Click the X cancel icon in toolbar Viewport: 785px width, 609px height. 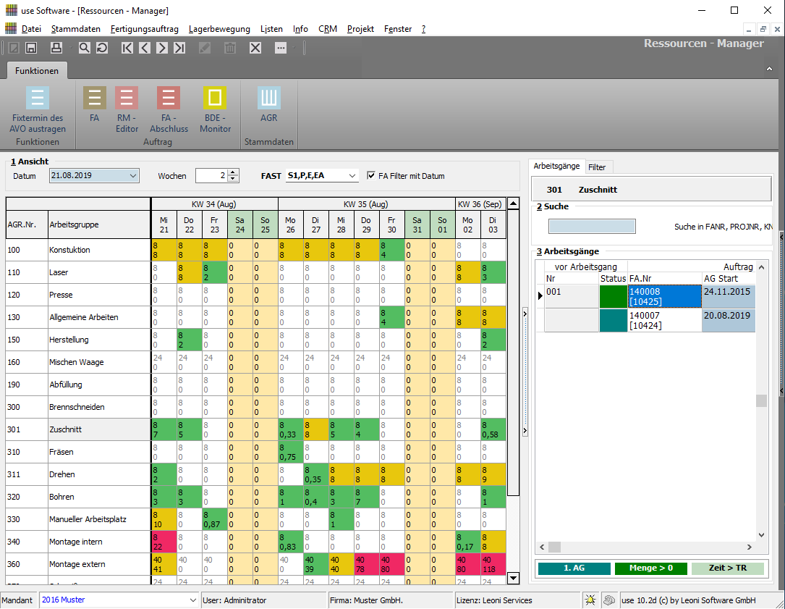click(255, 48)
